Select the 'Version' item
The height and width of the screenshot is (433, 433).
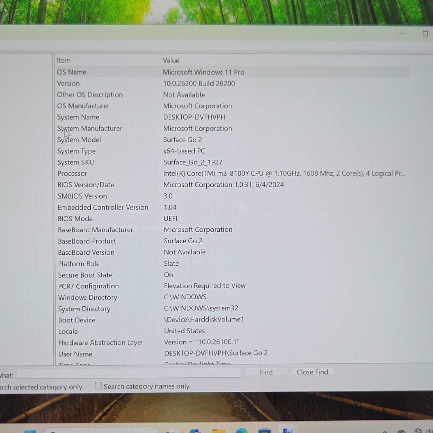68,83
